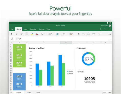The image size is (121, 94).
Task: Open Insert & Delete Cells dropdown
Action: (x=71, y=34)
